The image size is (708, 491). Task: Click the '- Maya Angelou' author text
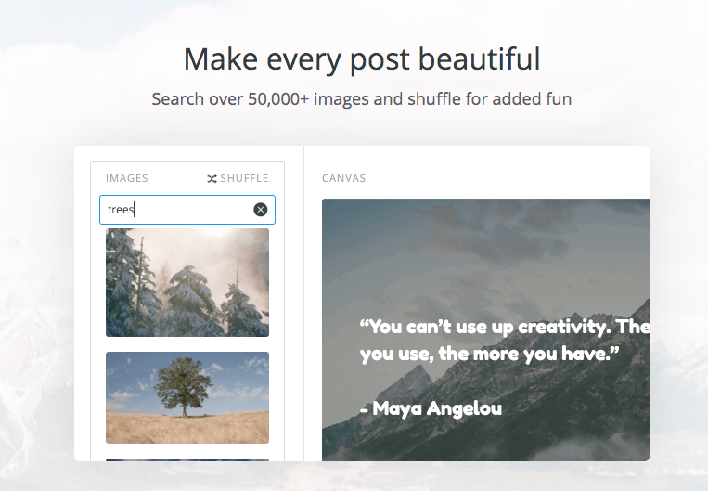point(431,407)
